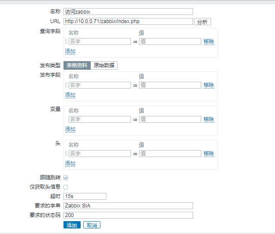Cancel the form with 取消
Screen dimensions: 275x234
click(92, 225)
